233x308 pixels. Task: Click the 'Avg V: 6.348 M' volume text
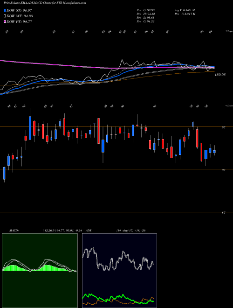point(185,10)
